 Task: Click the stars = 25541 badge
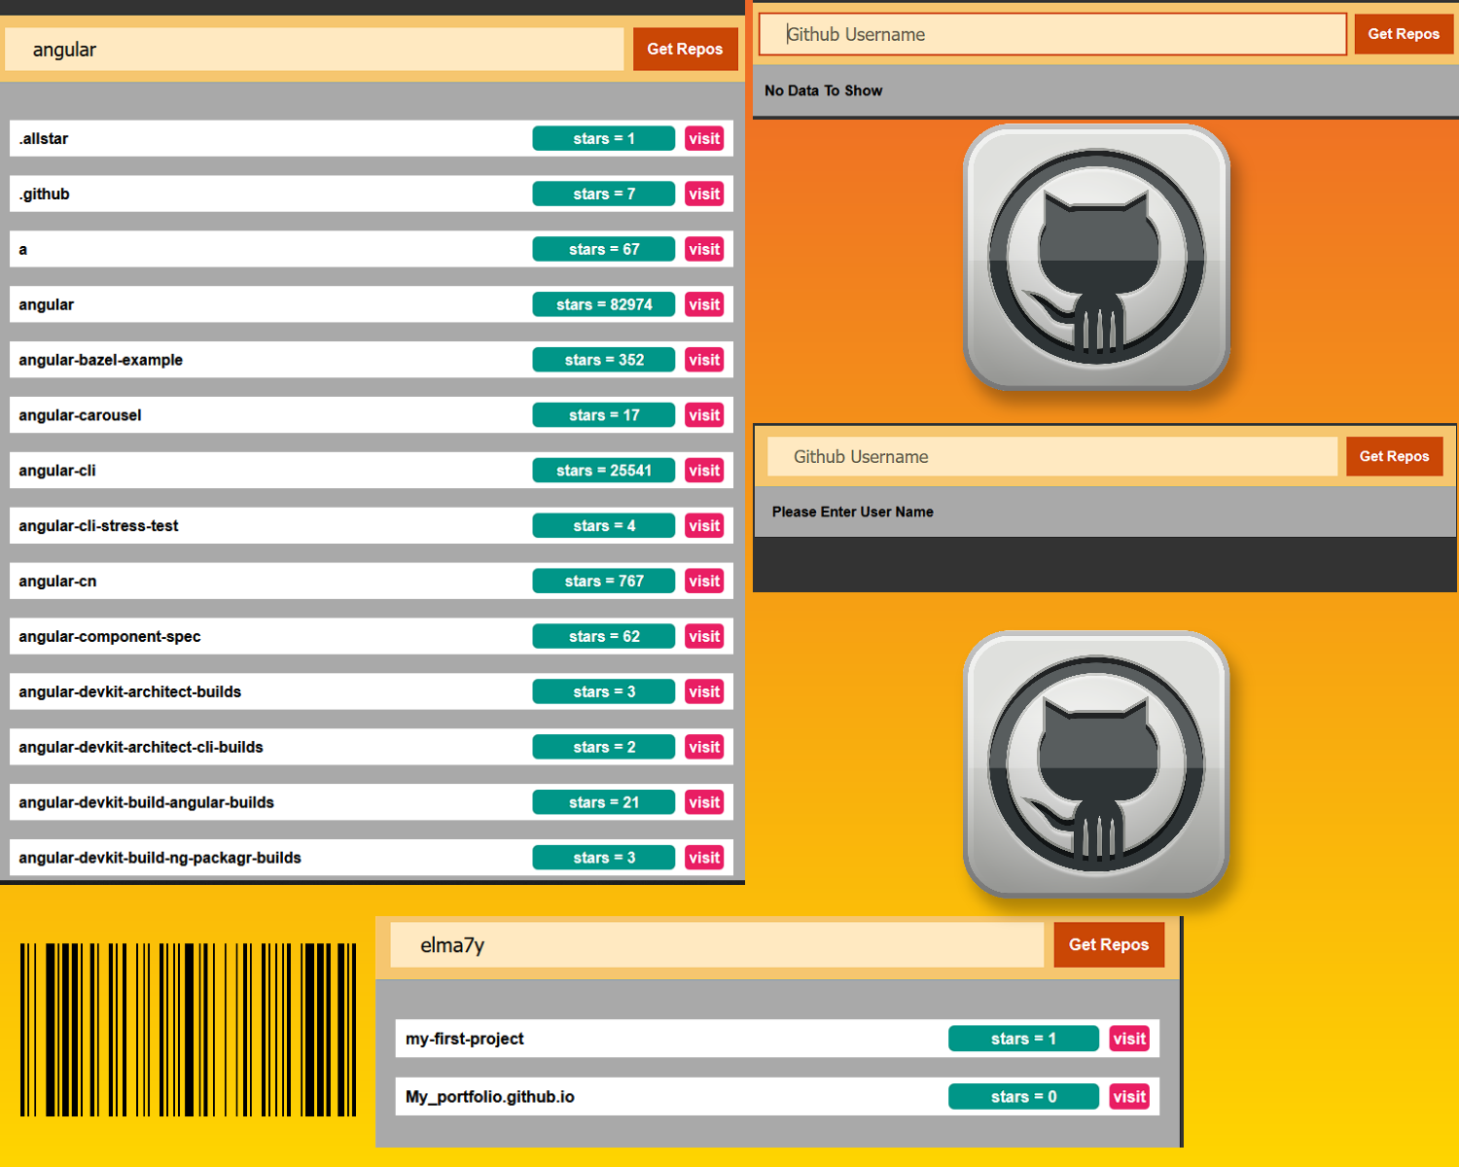point(603,471)
